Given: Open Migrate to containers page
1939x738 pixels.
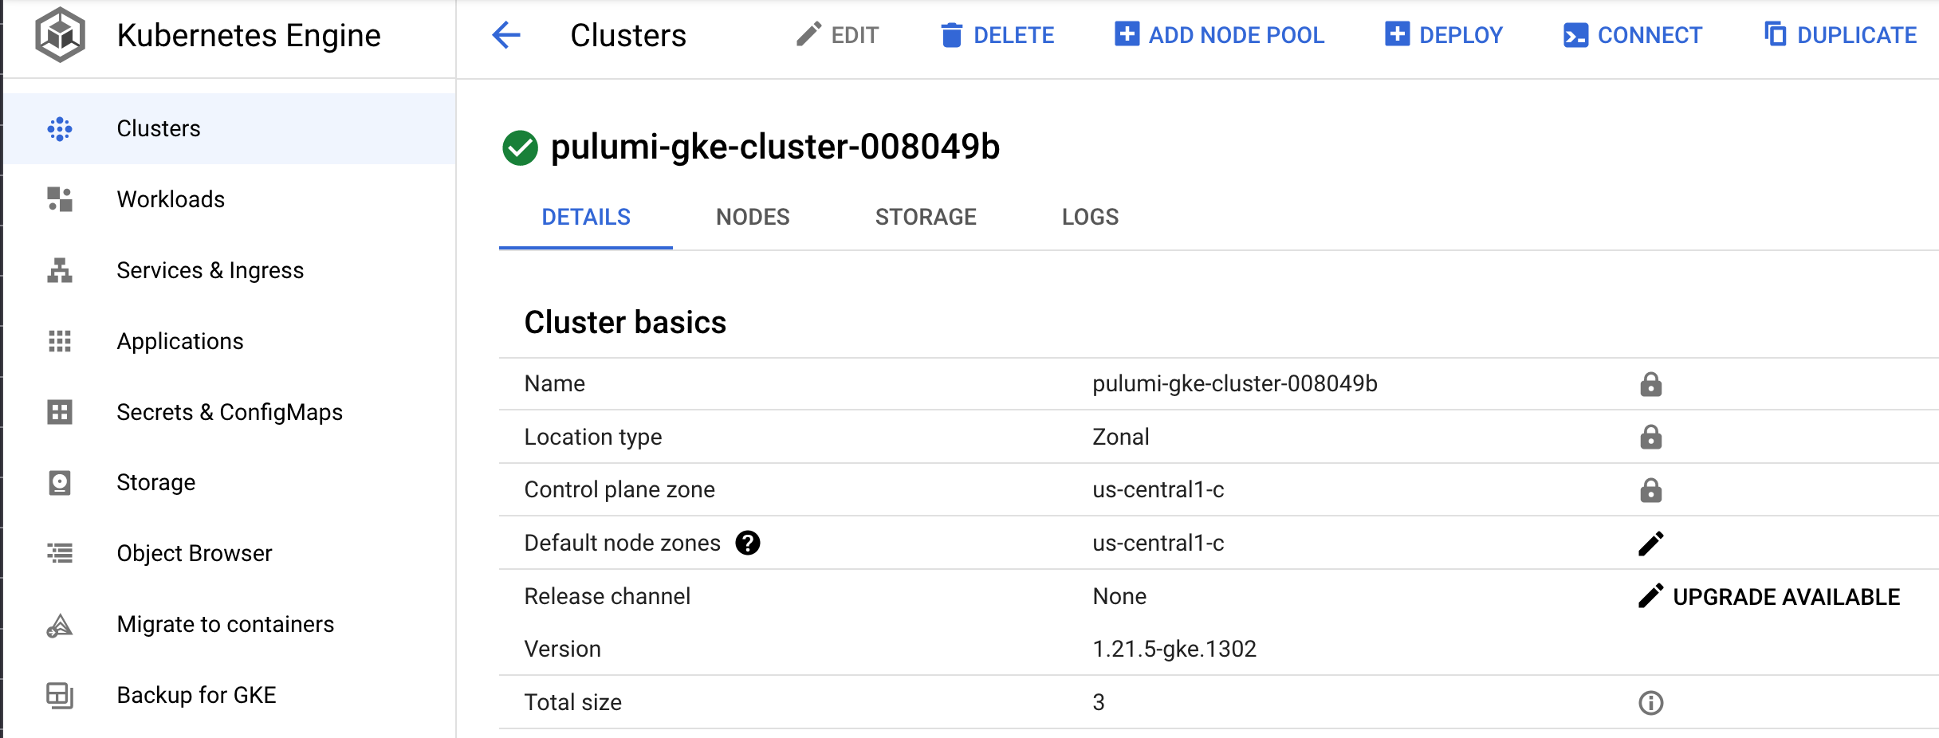Looking at the screenshot, I should (x=230, y=625).
